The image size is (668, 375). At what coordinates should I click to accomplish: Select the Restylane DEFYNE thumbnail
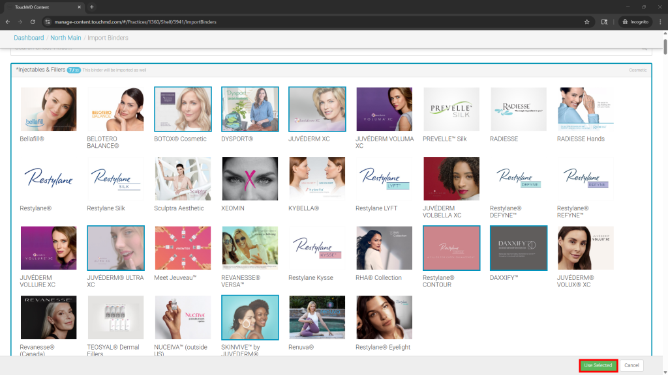pyautogui.click(x=519, y=178)
